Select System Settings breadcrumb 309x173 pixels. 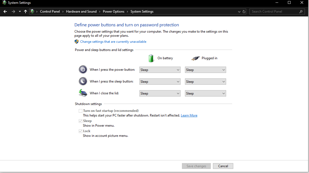(x=142, y=12)
